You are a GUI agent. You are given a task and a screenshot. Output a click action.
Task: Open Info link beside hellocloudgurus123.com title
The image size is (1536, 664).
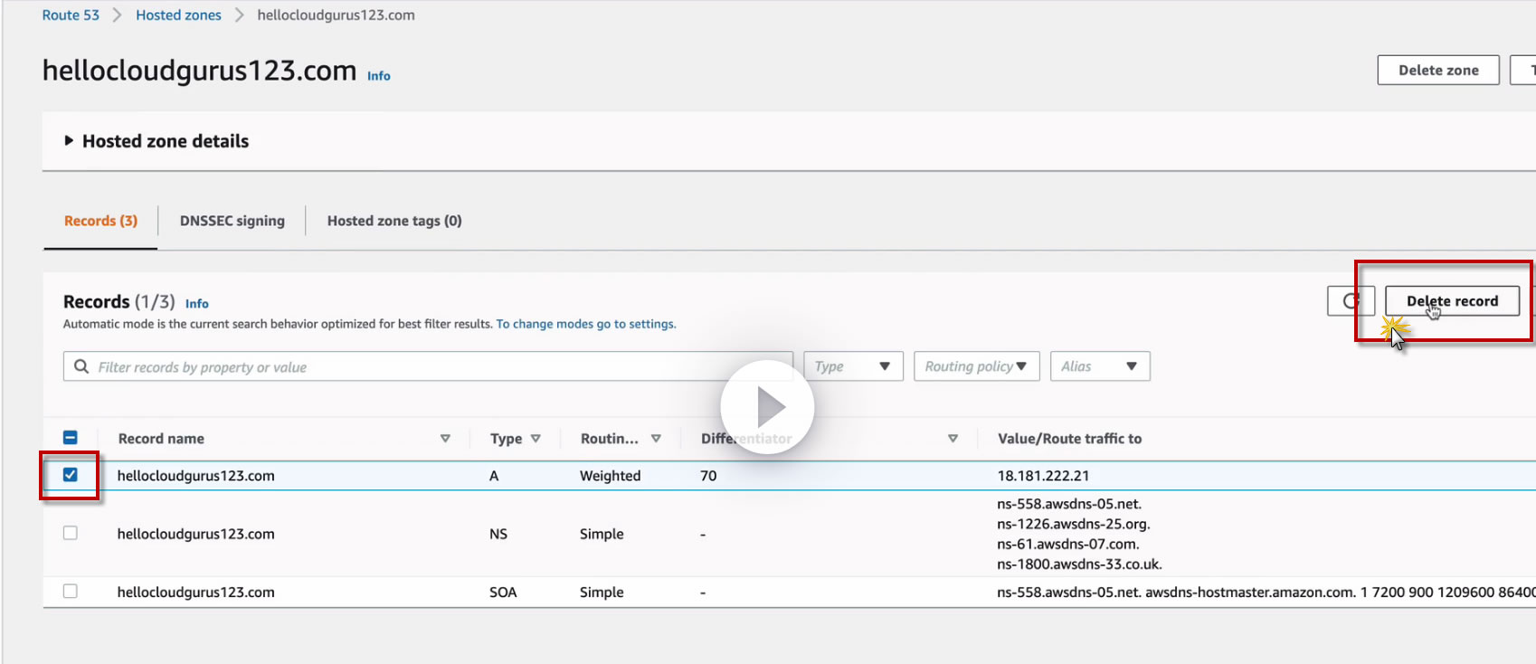click(x=378, y=76)
